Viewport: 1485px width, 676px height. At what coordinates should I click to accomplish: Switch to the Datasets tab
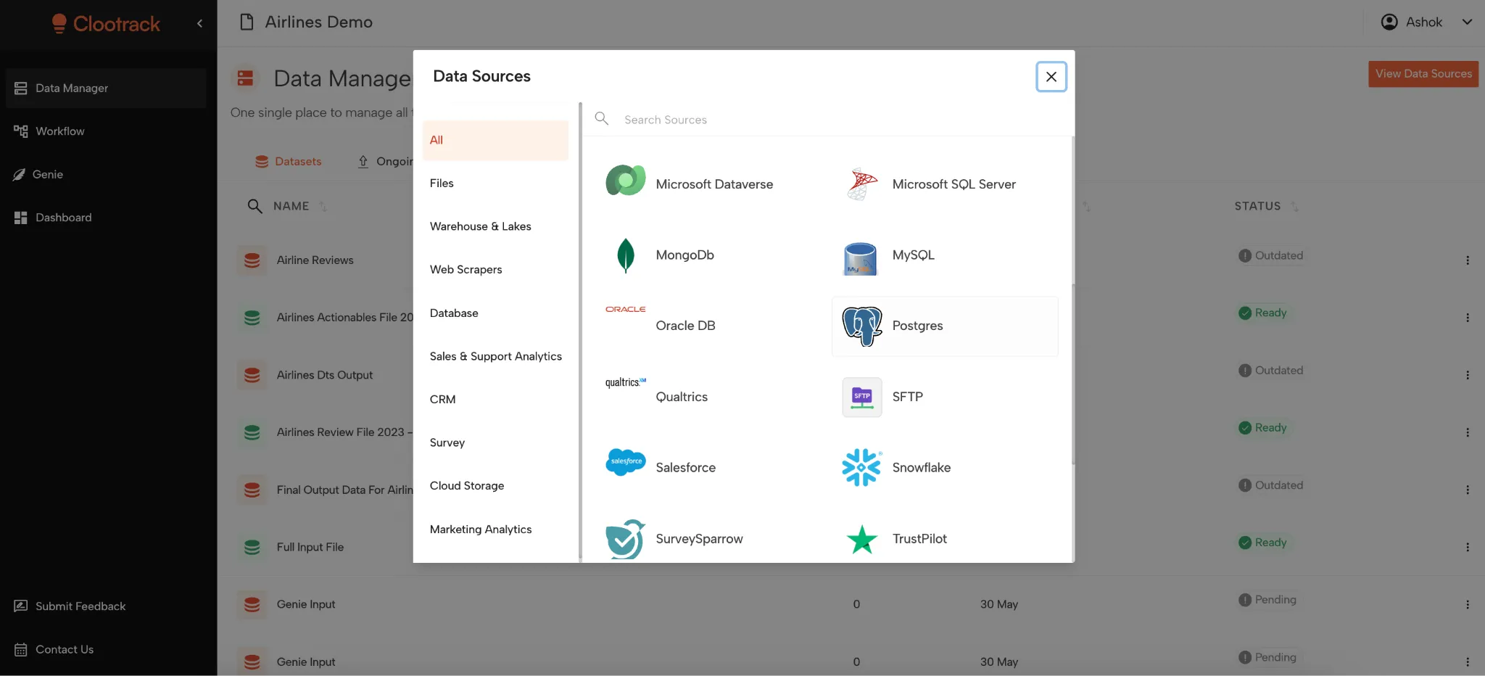click(x=288, y=161)
